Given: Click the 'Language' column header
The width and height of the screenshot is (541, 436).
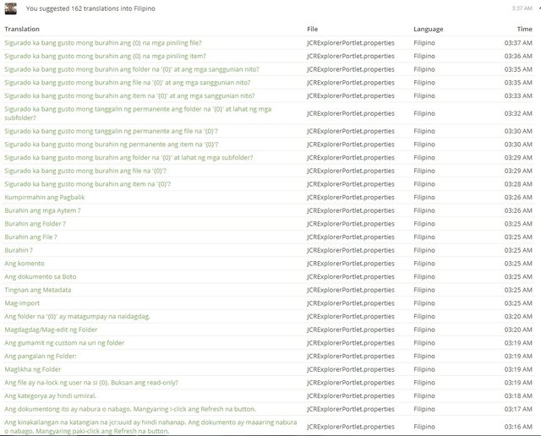Looking at the screenshot, I should coord(429,29).
